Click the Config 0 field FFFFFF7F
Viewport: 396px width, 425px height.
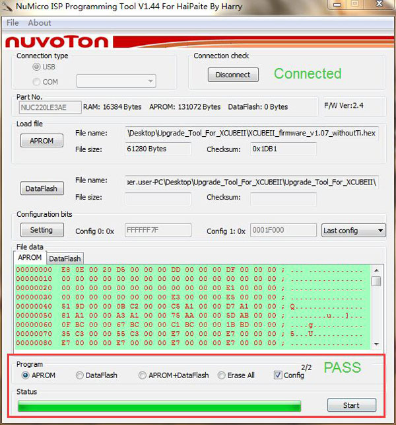pos(158,230)
